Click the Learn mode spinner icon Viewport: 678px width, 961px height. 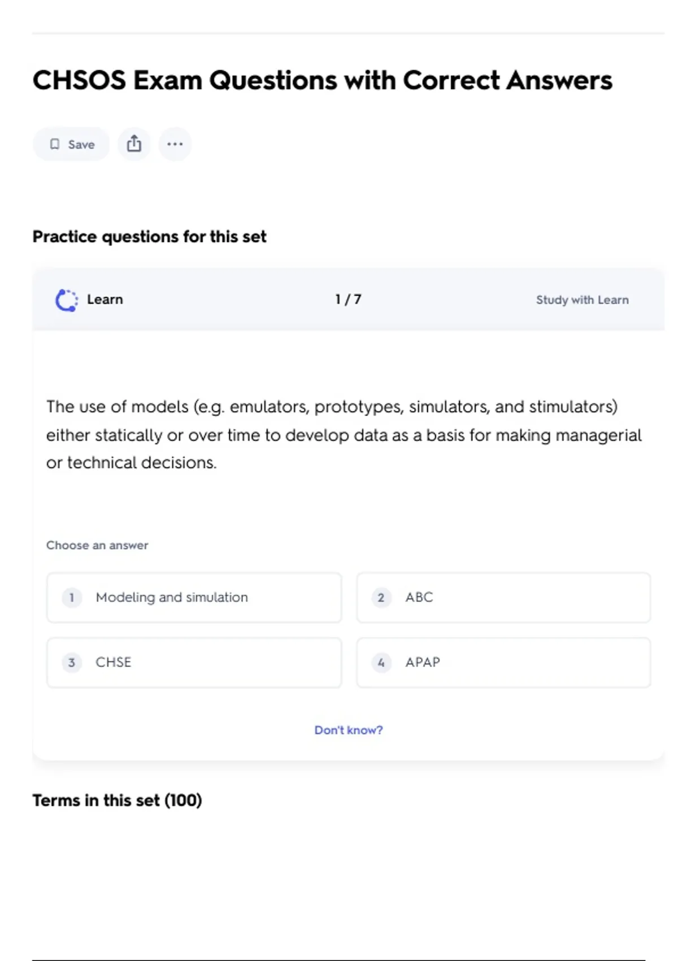point(67,300)
